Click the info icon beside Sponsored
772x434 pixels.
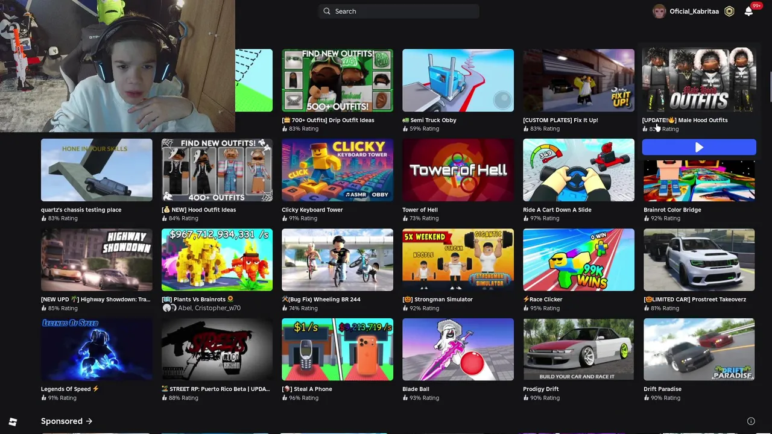click(751, 421)
